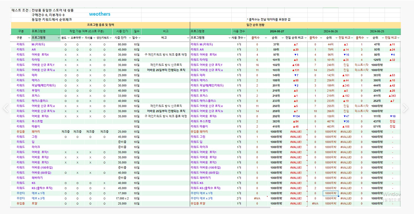This screenshot has width=414, height=214.
Task: Select the ▲138 rank change cell
Action: 296,65
